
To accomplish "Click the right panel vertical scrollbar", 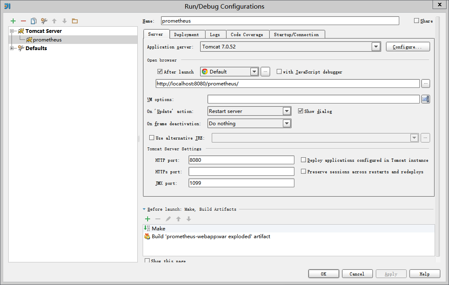I will click(438, 137).
